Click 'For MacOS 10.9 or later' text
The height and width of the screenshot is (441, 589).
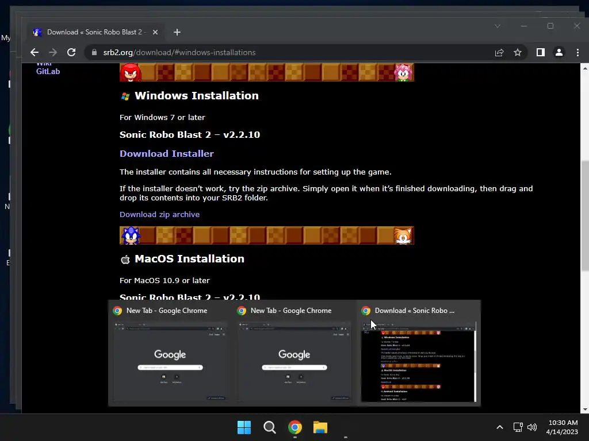165,280
